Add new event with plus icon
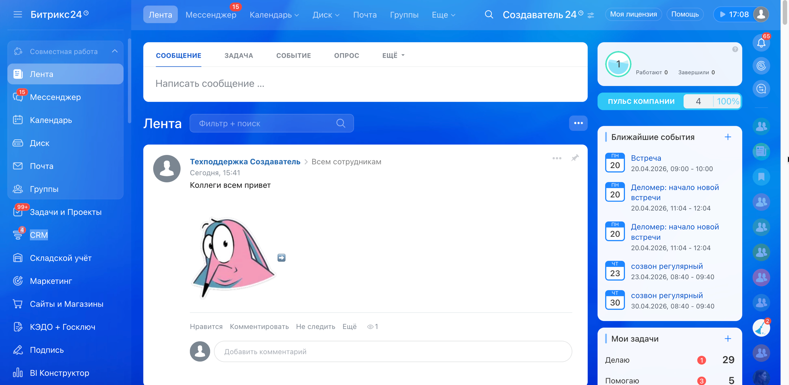 point(728,137)
